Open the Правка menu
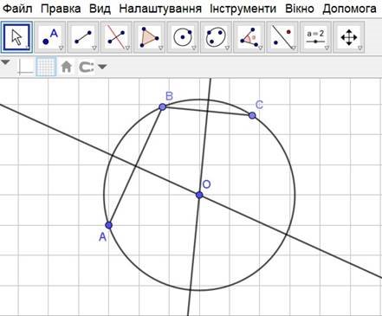 [x=61, y=9]
